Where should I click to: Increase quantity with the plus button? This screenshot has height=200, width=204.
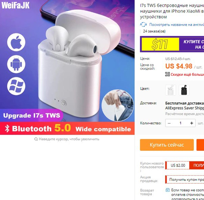[x=192, y=123]
